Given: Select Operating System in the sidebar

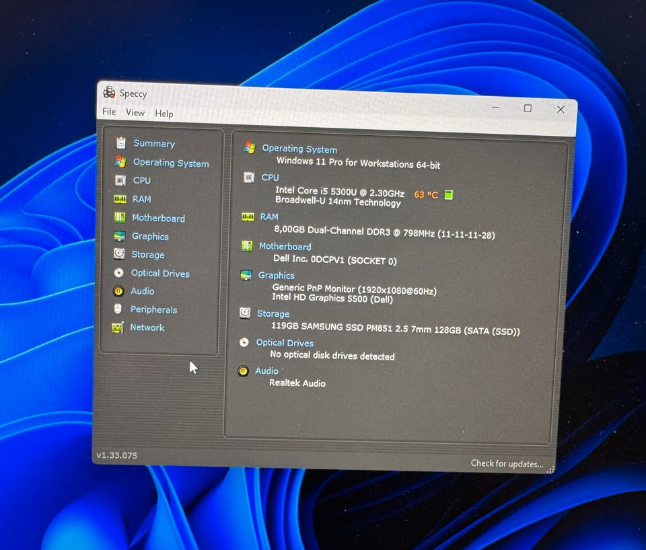Looking at the screenshot, I should point(171,163).
